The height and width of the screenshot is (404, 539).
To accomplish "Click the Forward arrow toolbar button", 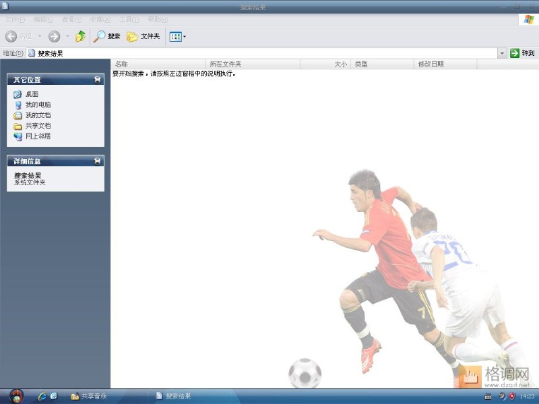I will [x=54, y=36].
